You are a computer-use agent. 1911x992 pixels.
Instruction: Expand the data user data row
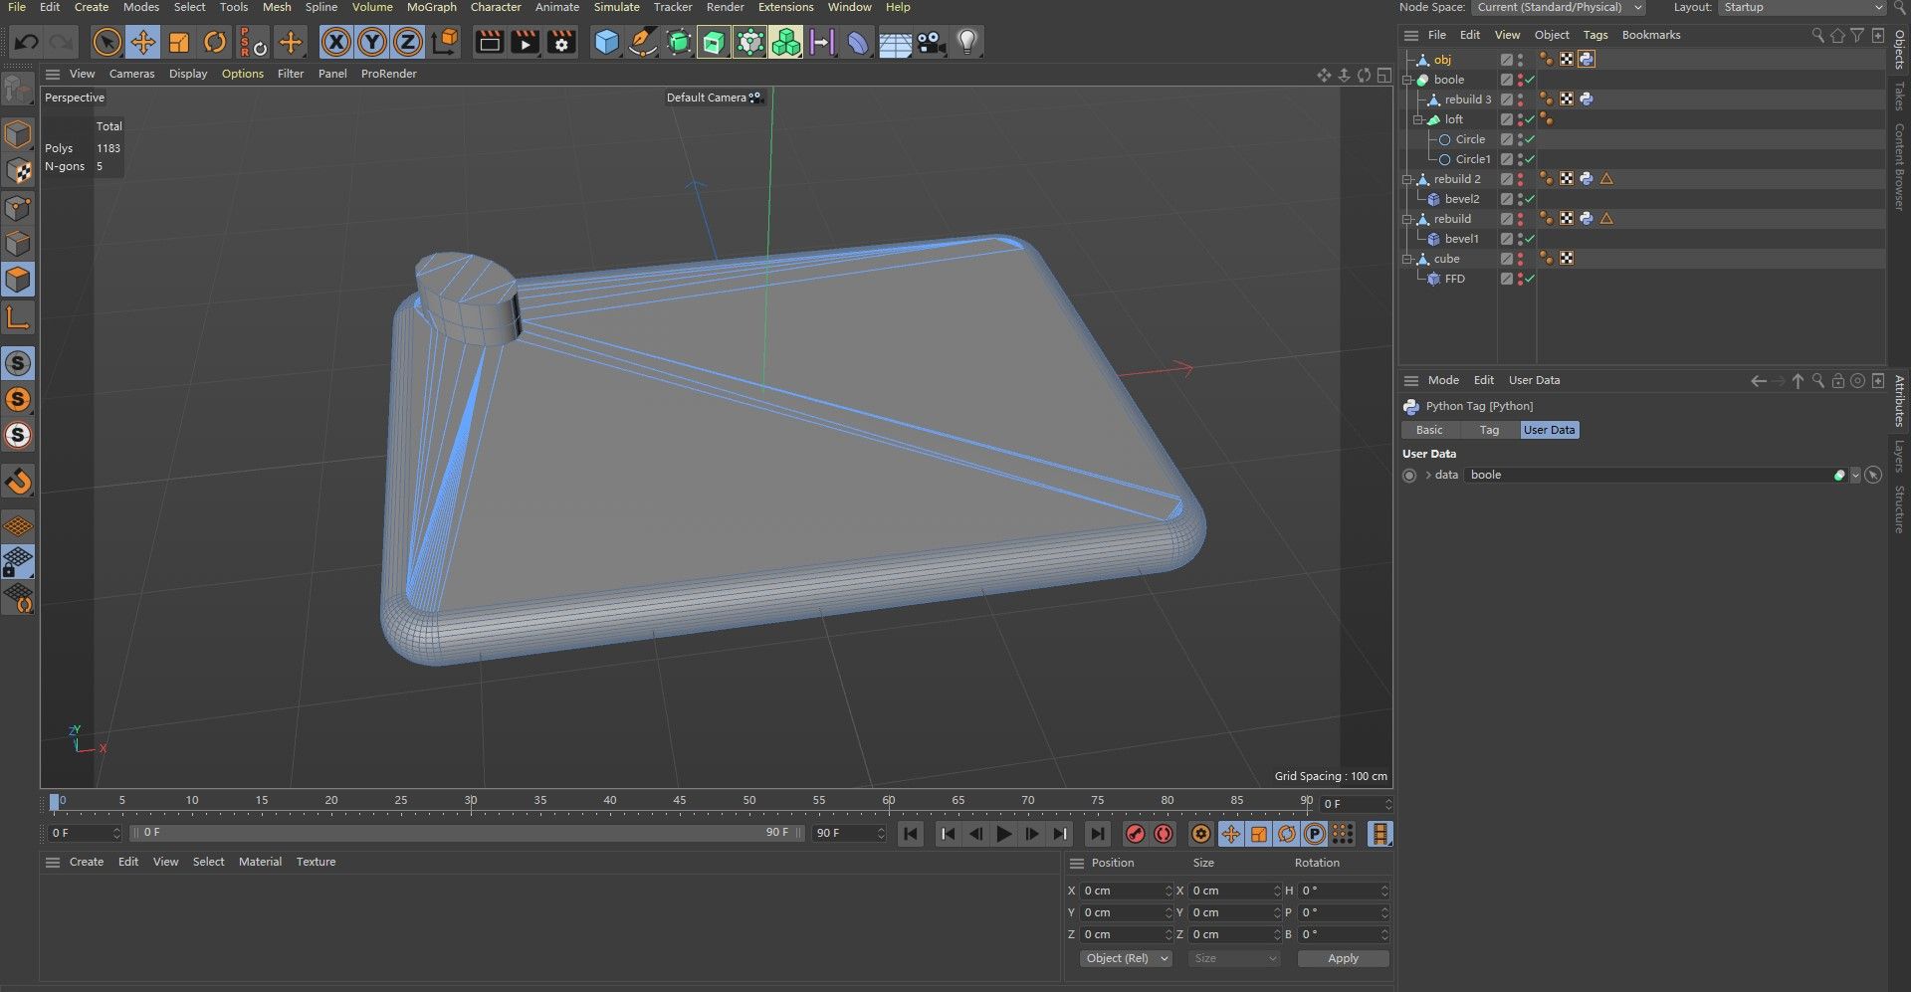coord(1428,476)
